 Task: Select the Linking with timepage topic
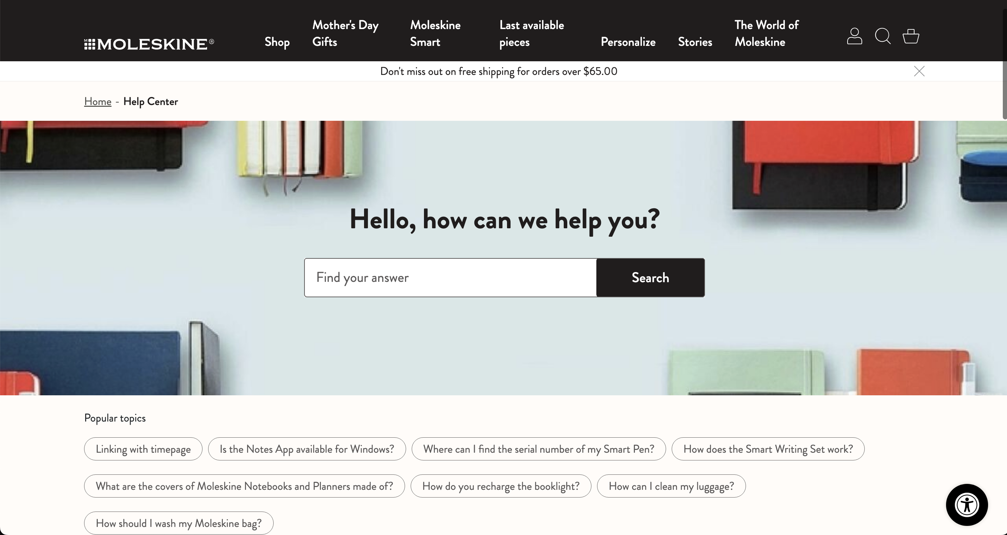coord(143,449)
